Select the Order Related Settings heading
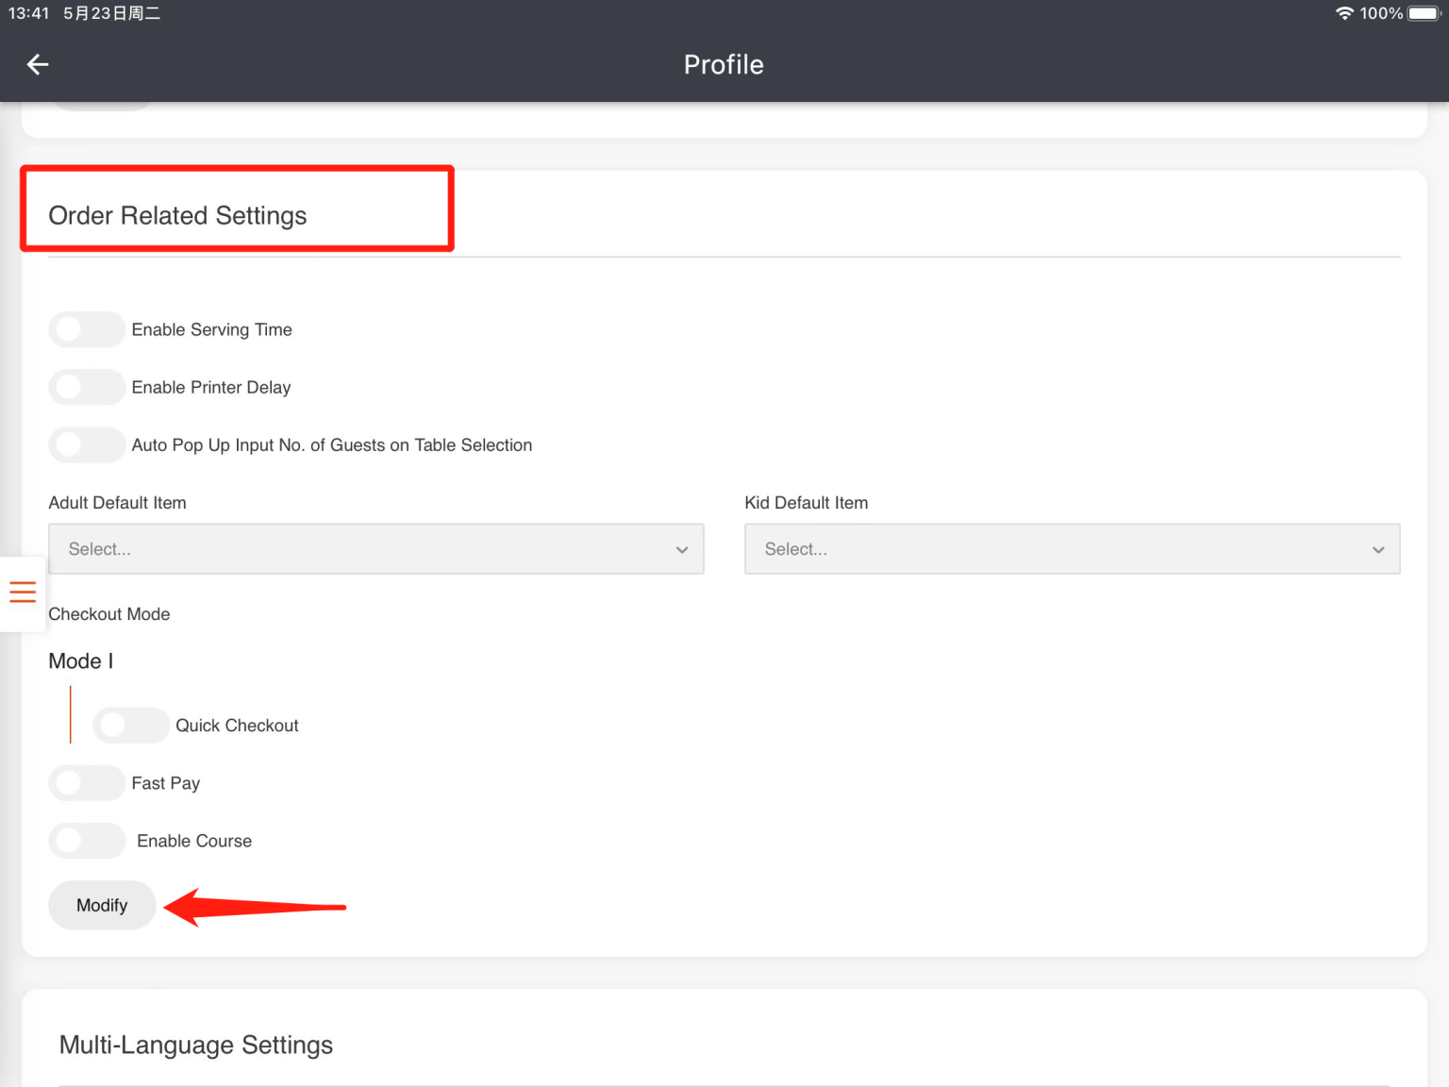The image size is (1449, 1087). 177,215
